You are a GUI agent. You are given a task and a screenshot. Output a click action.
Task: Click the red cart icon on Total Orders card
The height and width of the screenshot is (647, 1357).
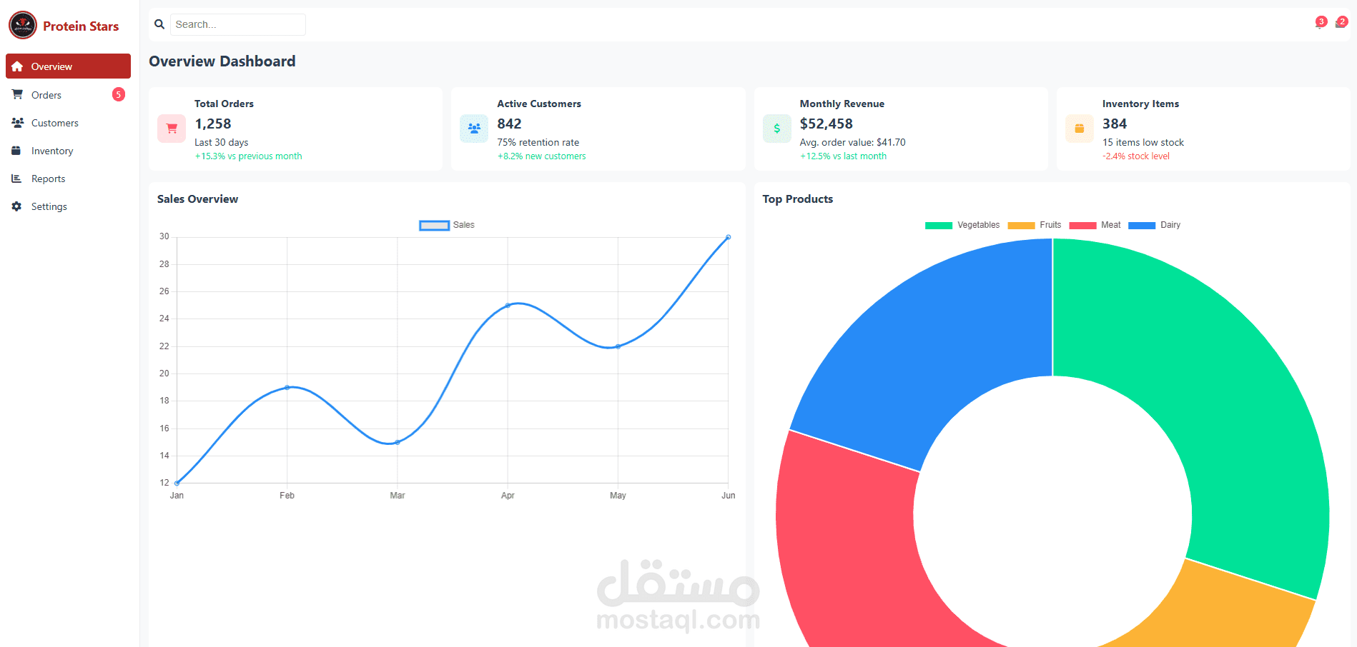(172, 129)
